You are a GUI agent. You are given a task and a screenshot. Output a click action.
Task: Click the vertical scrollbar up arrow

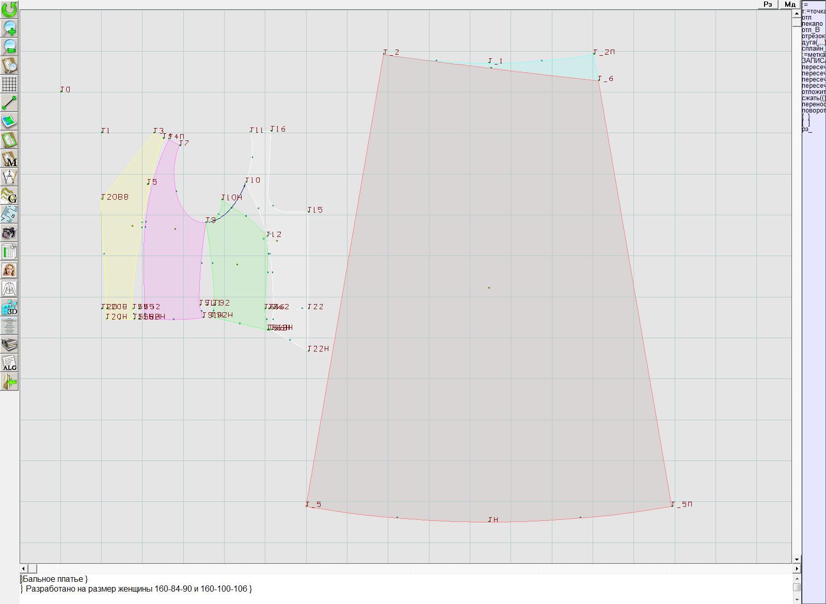797,13
